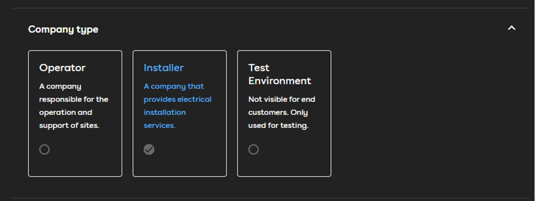The height and width of the screenshot is (201, 535).
Task: Click "responsible for the" line in Operator card
Action: [x=73, y=99]
